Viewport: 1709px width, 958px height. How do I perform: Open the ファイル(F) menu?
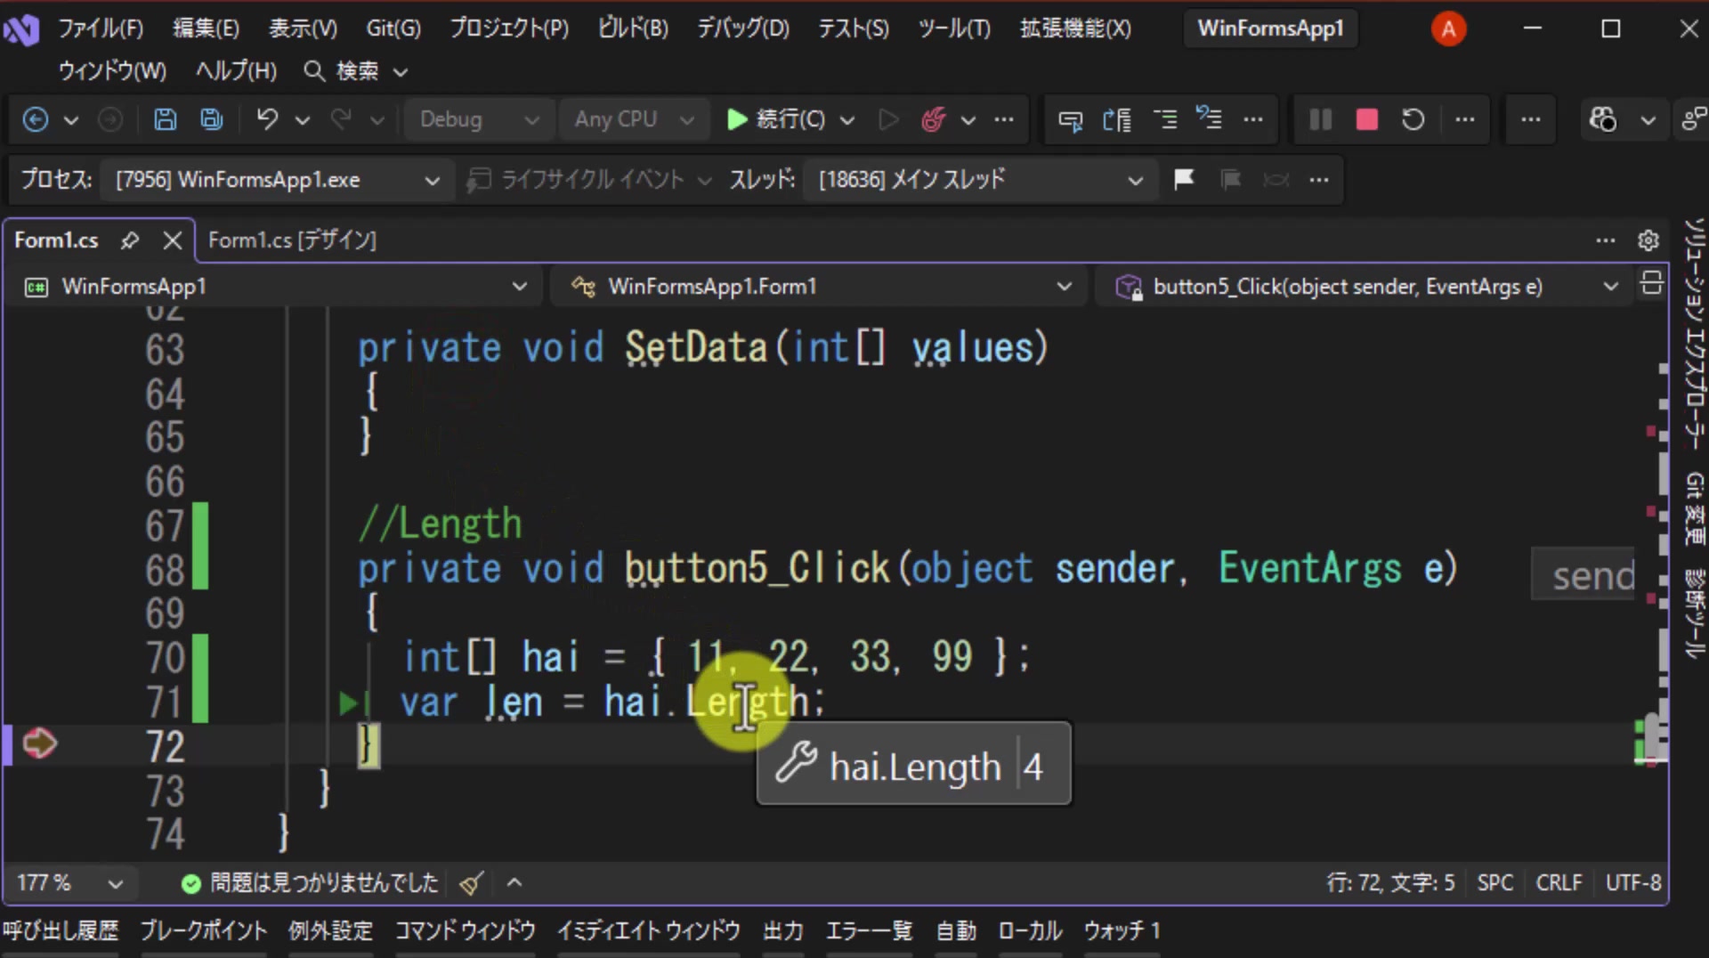[101, 28]
